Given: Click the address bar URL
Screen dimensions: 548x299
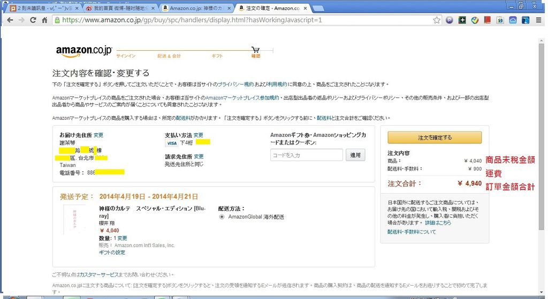Looking at the screenshot, I should coord(192,20).
